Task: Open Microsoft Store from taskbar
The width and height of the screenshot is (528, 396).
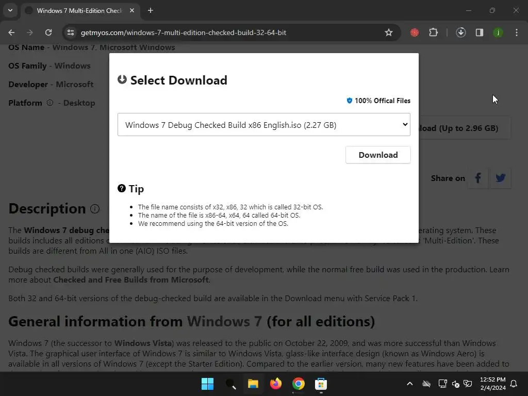Action: (x=321, y=384)
